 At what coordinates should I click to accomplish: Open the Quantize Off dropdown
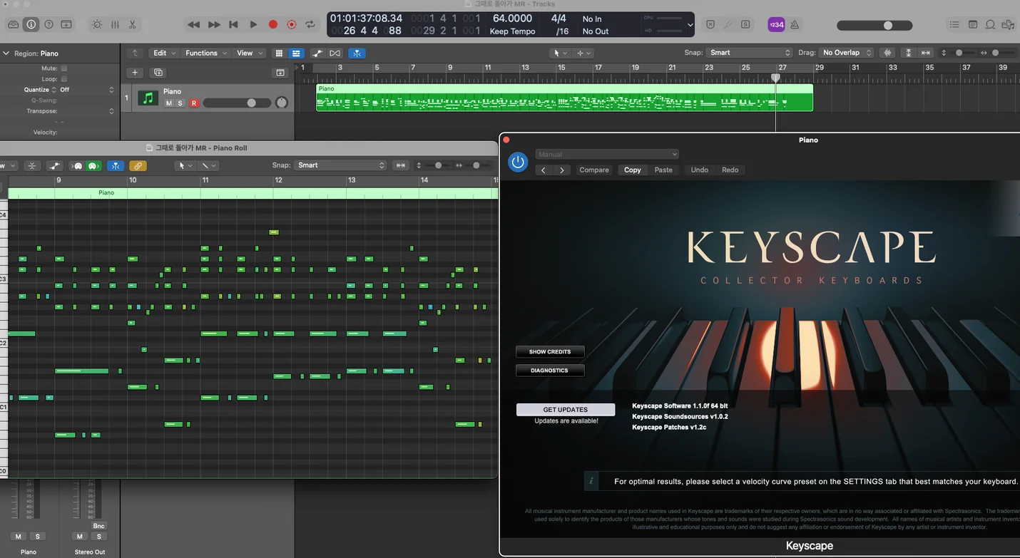pos(86,90)
